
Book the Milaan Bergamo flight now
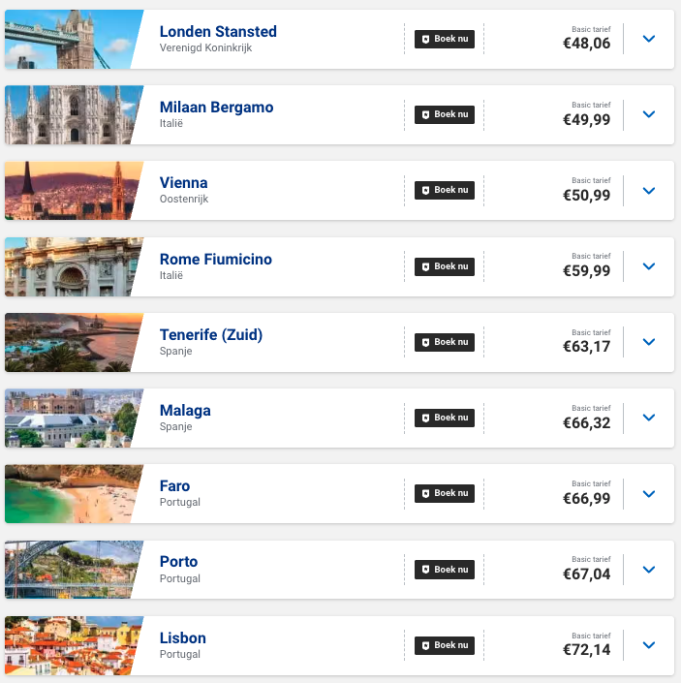(445, 114)
